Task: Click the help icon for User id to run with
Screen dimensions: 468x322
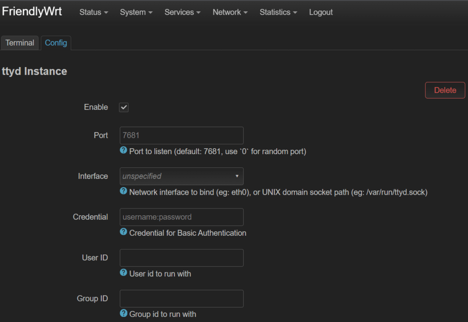Action: coord(123,274)
